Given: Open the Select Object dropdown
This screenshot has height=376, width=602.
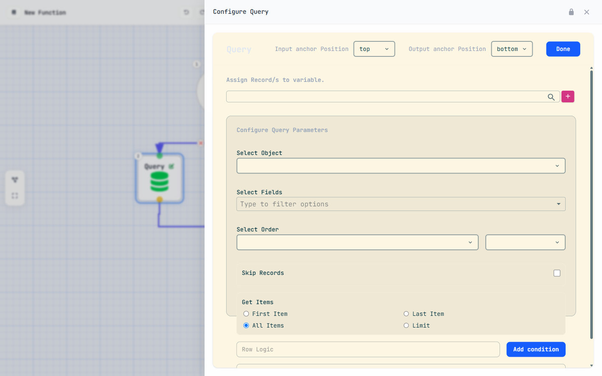Looking at the screenshot, I should click(x=401, y=166).
